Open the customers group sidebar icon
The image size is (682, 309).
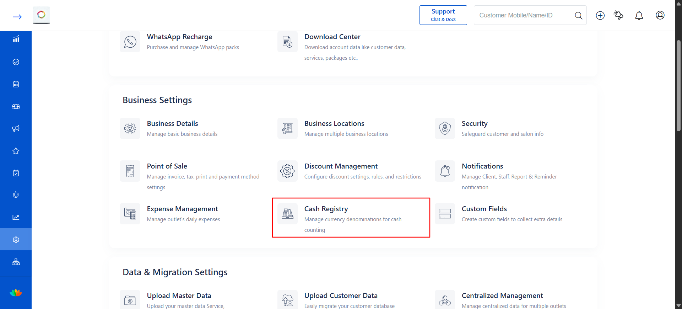click(16, 106)
